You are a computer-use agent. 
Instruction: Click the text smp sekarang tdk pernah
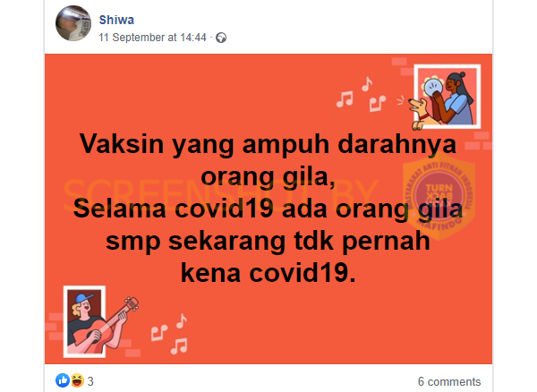268,241
